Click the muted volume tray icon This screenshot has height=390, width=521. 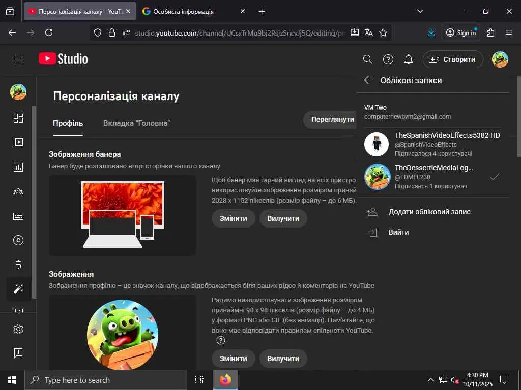tap(455, 380)
